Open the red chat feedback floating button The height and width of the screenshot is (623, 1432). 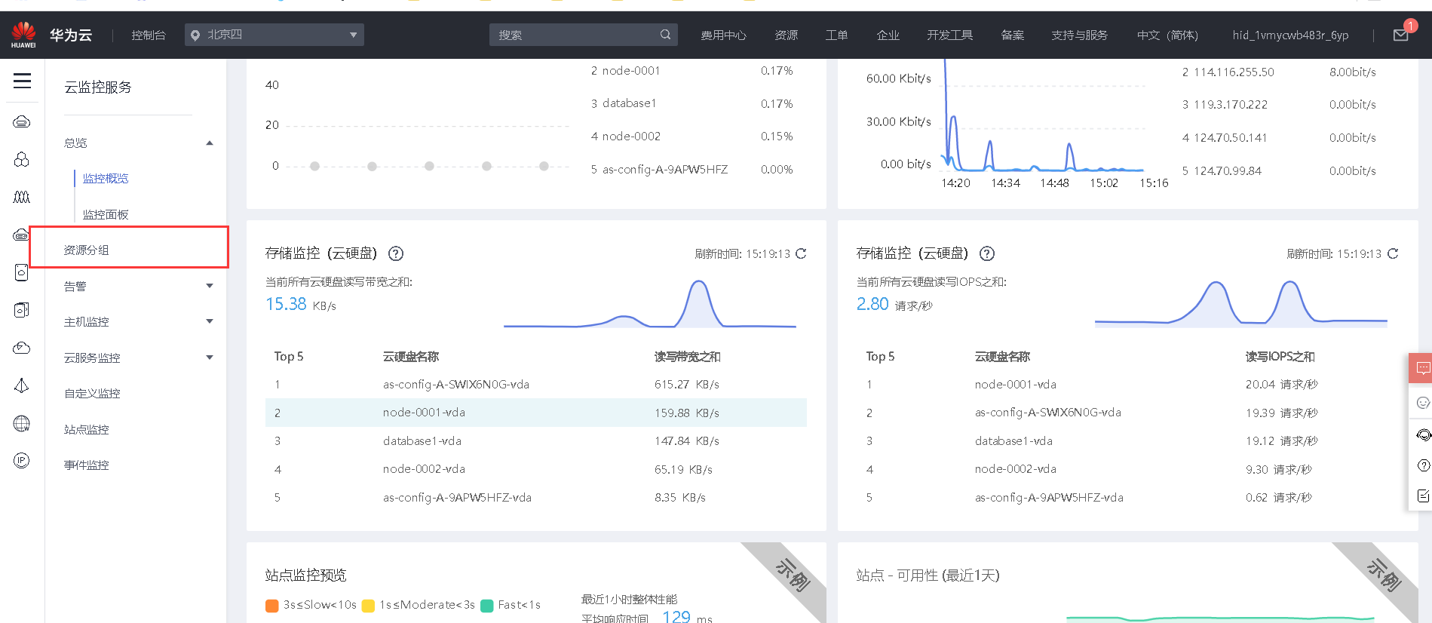pos(1421,368)
